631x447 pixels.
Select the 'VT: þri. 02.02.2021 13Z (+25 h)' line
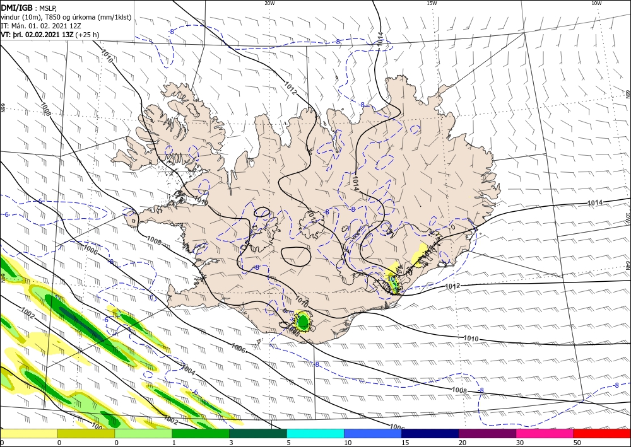pyautogui.click(x=50, y=35)
